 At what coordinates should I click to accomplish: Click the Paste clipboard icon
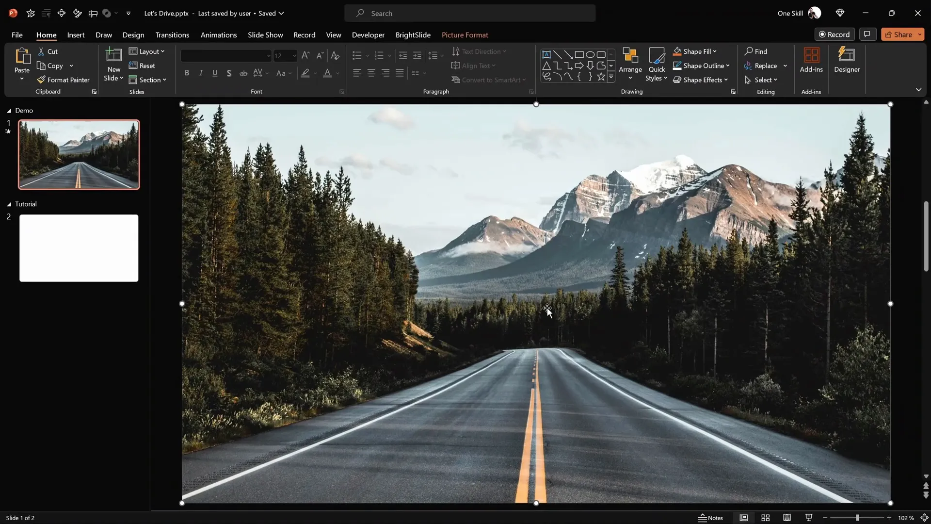(22, 56)
